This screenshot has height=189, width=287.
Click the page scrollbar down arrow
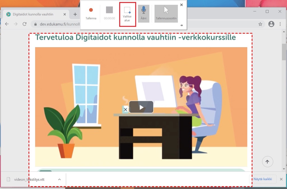tap(284, 169)
